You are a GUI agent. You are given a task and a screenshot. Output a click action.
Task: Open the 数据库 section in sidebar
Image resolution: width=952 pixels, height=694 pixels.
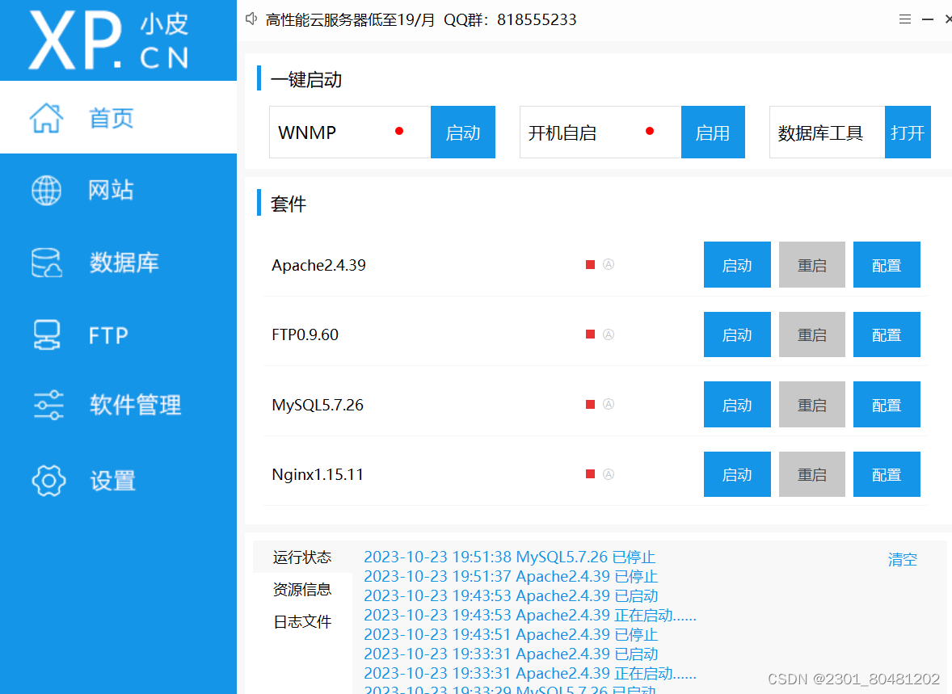tap(118, 263)
